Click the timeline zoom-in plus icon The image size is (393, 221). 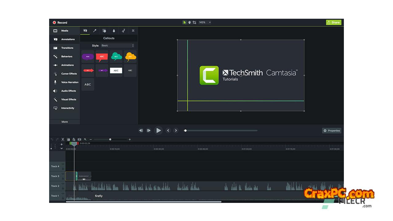(130, 139)
